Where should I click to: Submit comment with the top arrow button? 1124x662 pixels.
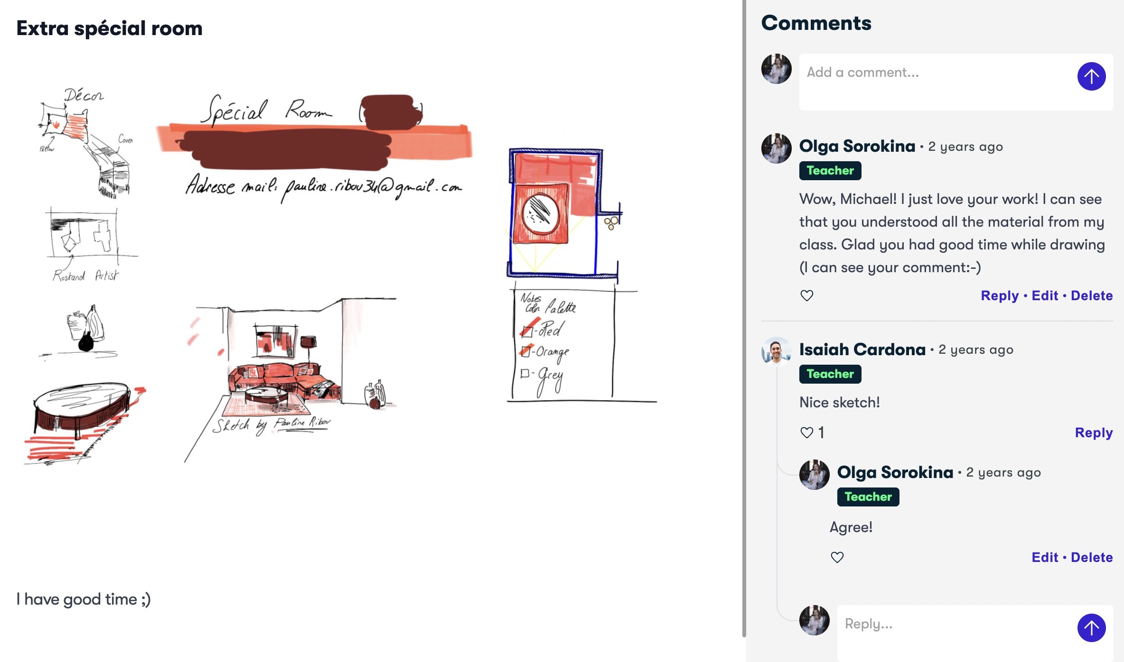point(1091,76)
